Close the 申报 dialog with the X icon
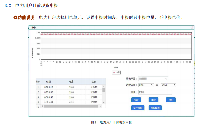Screen dimensions: 206x130 [x=192, y=28]
